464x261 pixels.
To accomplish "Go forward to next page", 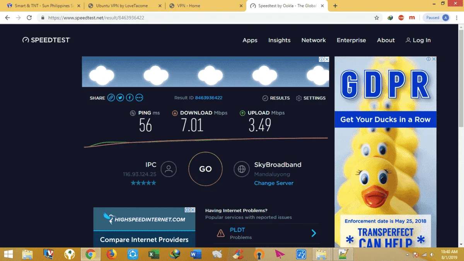I will pos(18,17).
